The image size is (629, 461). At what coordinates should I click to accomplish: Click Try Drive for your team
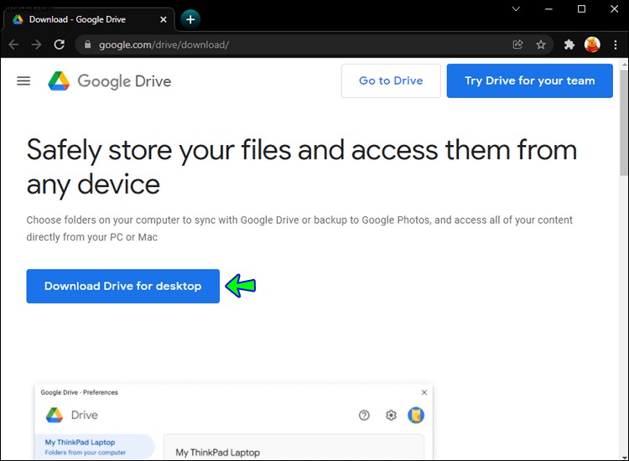[530, 80]
